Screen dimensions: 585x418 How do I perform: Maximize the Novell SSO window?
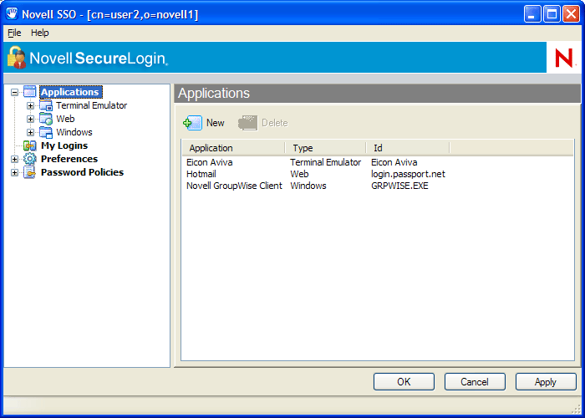pyautogui.click(x=552, y=14)
